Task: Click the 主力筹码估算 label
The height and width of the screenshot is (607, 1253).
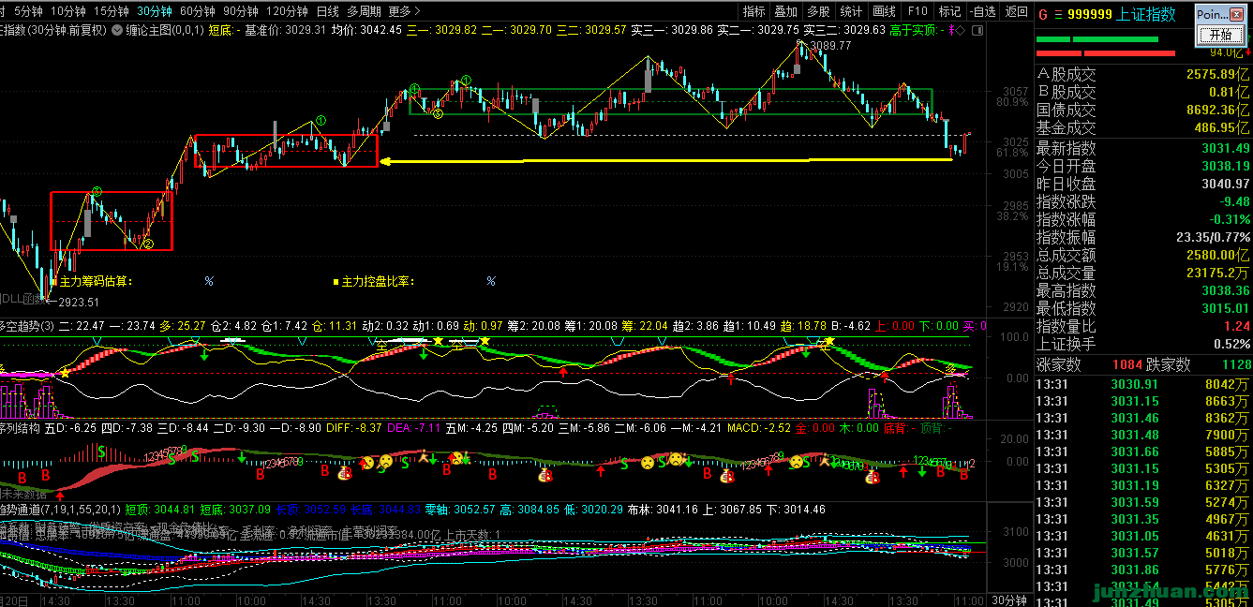Action: pyautogui.click(x=97, y=281)
